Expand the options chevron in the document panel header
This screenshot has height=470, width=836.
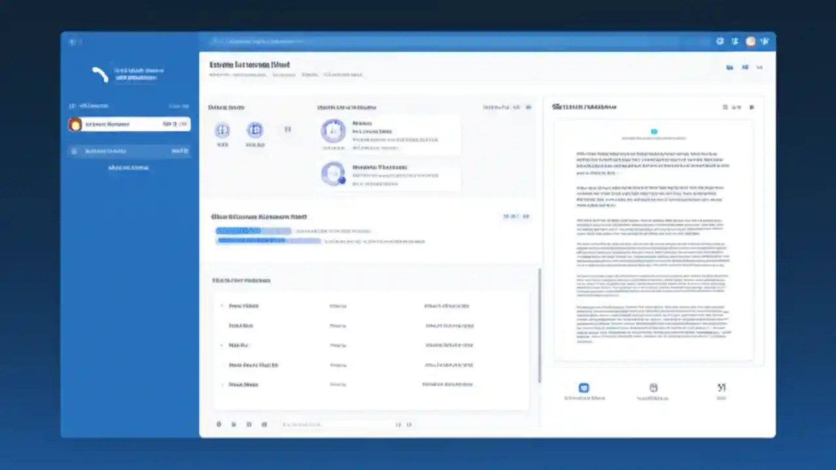pyautogui.click(x=739, y=107)
